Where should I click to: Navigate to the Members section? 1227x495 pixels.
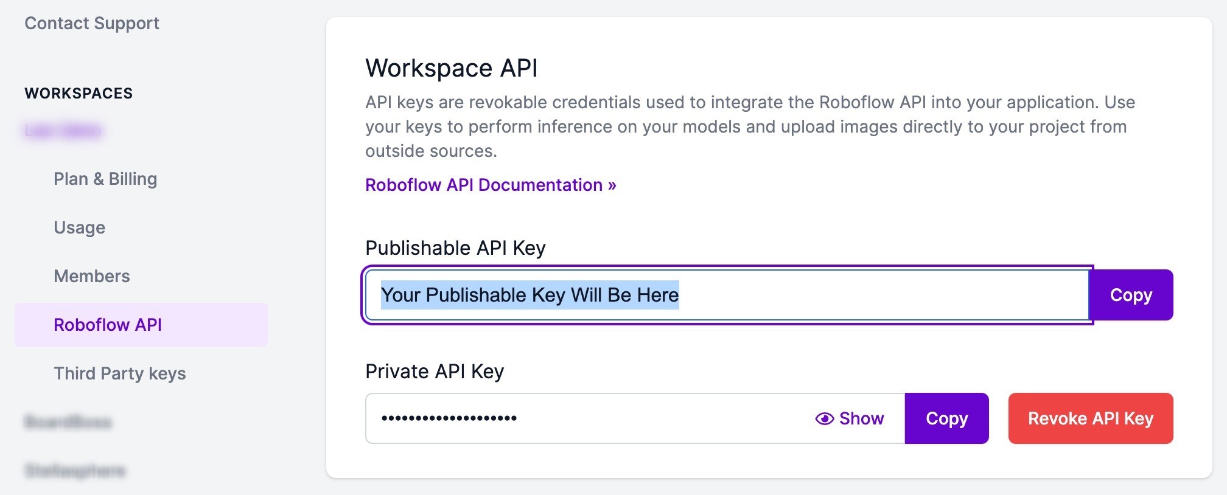(92, 276)
